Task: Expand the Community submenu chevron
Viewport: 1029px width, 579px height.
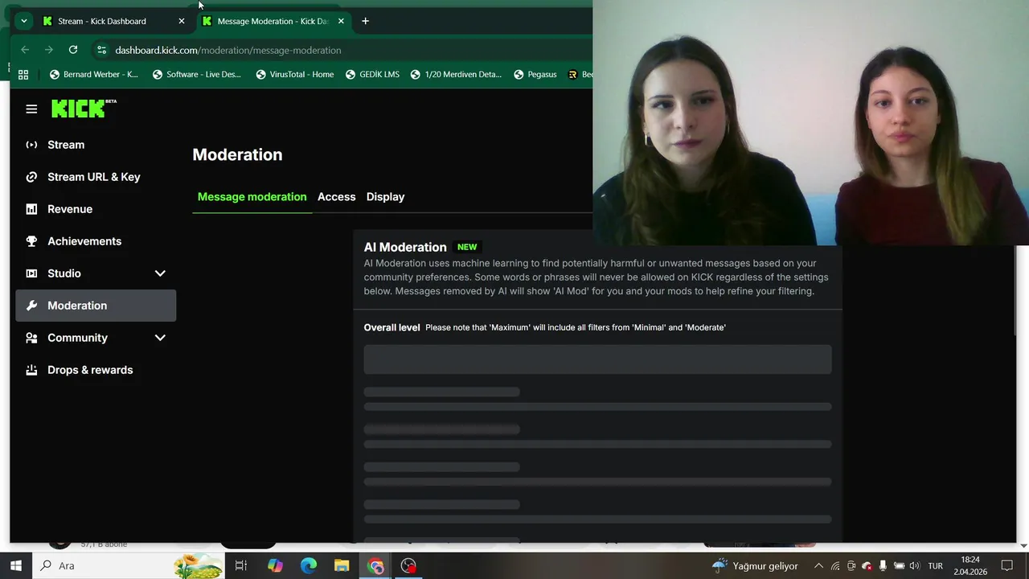Action: click(x=160, y=338)
